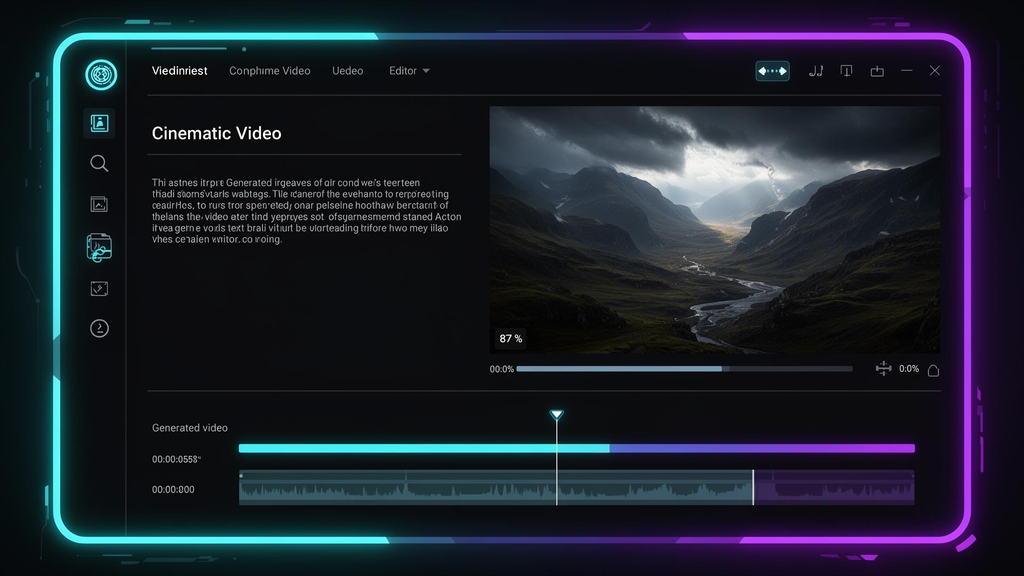Open the clock history sidebar icon
Image resolution: width=1024 pixels, height=576 pixels.
coord(99,329)
